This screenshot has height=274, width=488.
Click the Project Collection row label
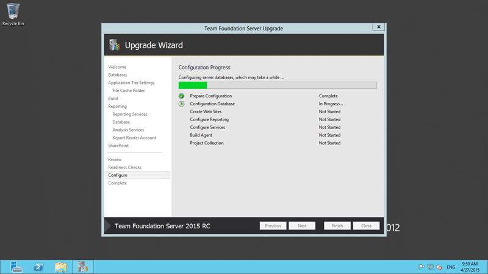click(207, 143)
